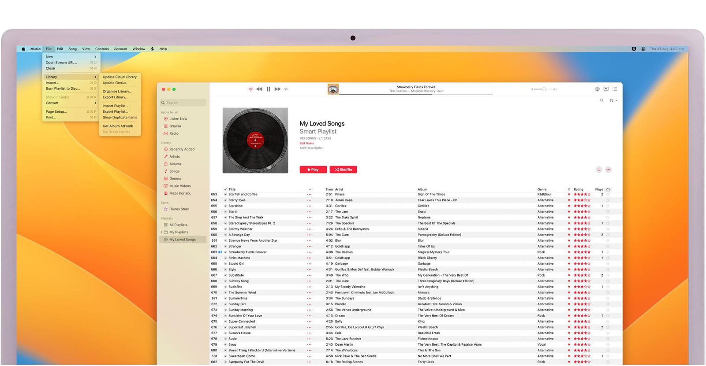Sort by the Title column header
The width and height of the screenshot is (706, 366).
(x=232, y=189)
